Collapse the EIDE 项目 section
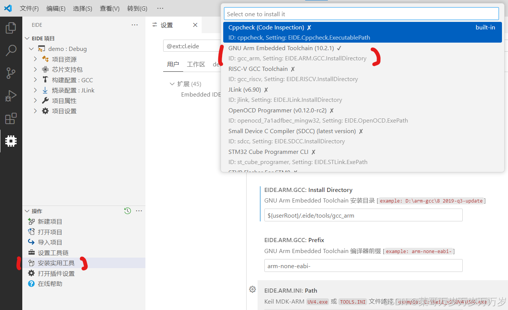508x310 pixels. [27, 38]
